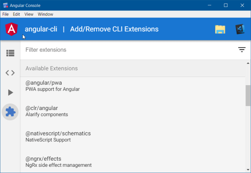Select the @nativescript/schematics extension
The height and width of the screenshot is (173, 251).
(x=132, y=137)
